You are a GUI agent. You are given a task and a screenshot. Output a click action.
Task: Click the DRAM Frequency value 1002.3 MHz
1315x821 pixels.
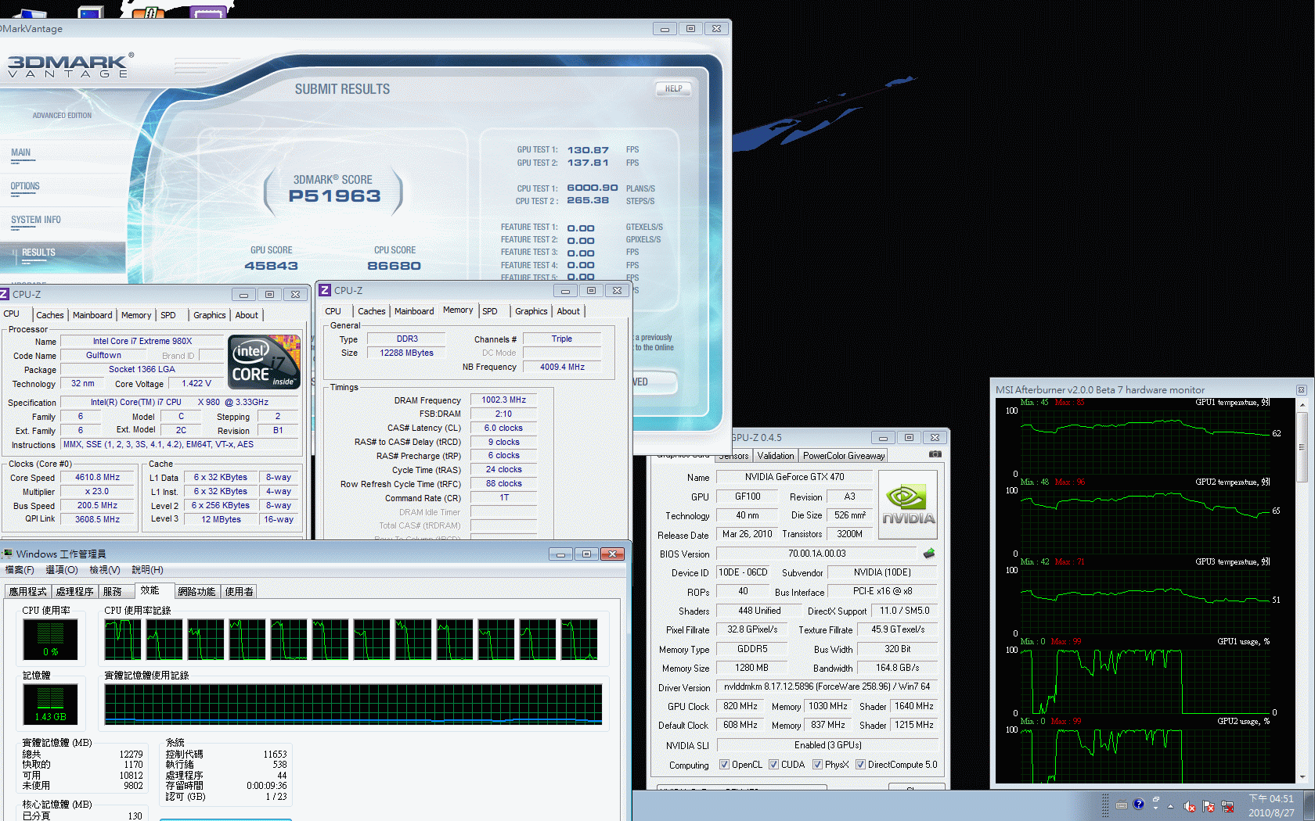pyautogui.click(x=504, y=400)
